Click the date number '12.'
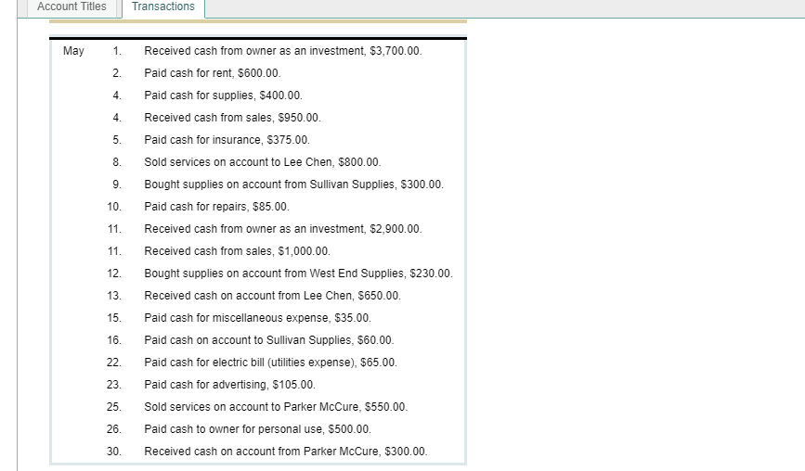Image resolution: width=805 pixels, height=471 pixels. pos(114,274)
